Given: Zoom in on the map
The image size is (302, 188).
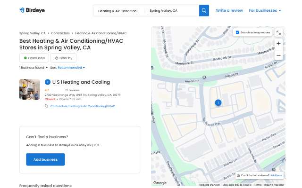Looking at the screenshot, I should (x=278, y=44).
